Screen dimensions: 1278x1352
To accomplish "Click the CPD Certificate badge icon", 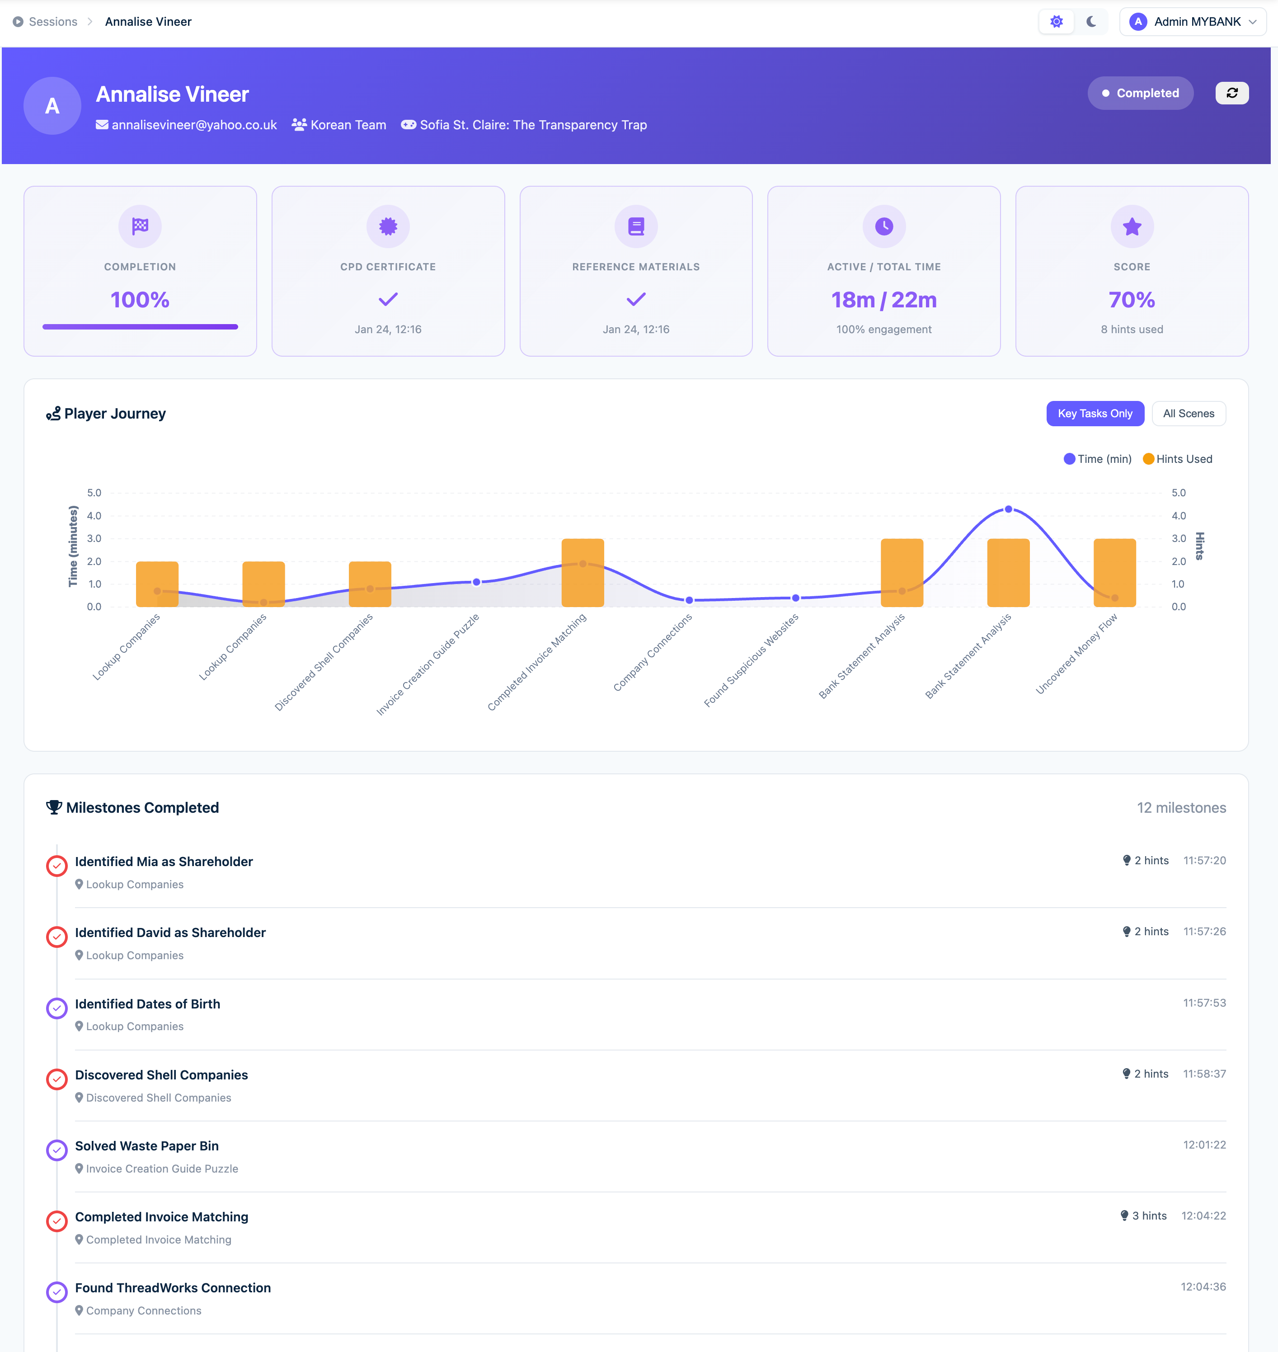I will pos(388,226).
